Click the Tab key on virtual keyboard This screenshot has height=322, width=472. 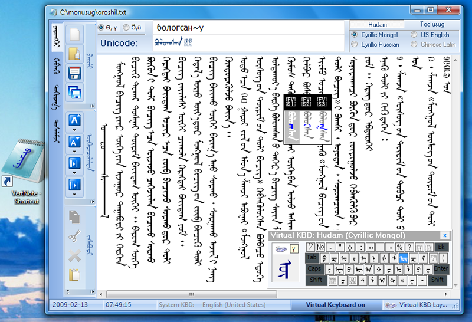[312, 258]
